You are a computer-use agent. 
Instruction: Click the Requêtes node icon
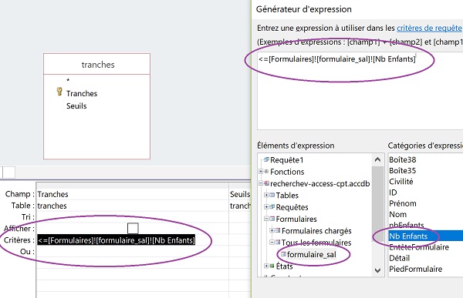[x=272, y=207]
